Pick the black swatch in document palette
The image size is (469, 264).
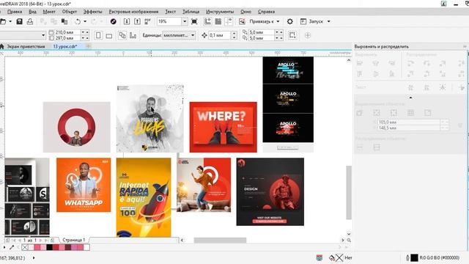coord(49,247)
